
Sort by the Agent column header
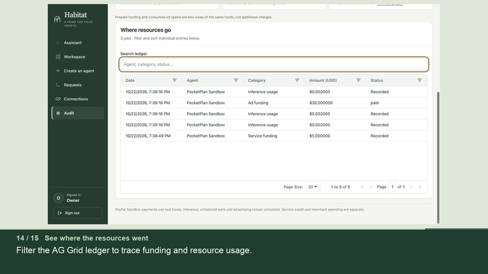[193, 80]
